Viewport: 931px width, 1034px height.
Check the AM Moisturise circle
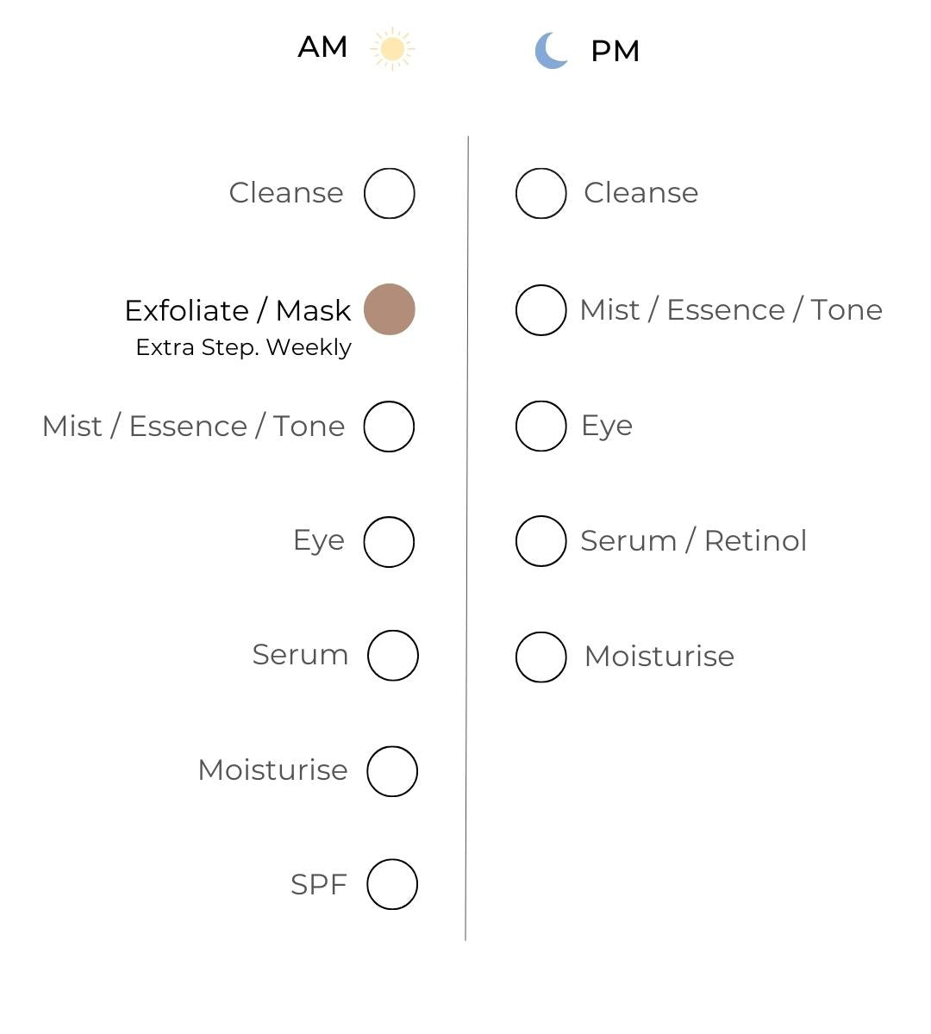click(x=392, y=771)
